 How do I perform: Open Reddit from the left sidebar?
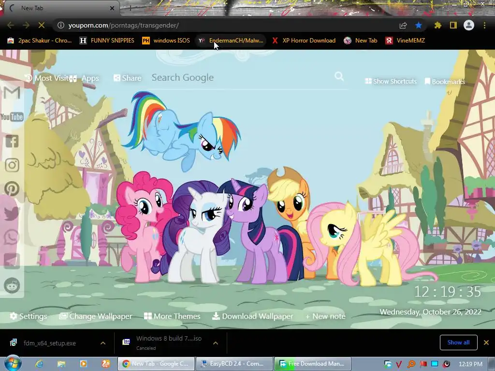(12, 285)
